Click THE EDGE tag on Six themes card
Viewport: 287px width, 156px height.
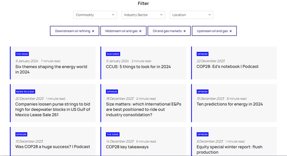coord(22,54)
